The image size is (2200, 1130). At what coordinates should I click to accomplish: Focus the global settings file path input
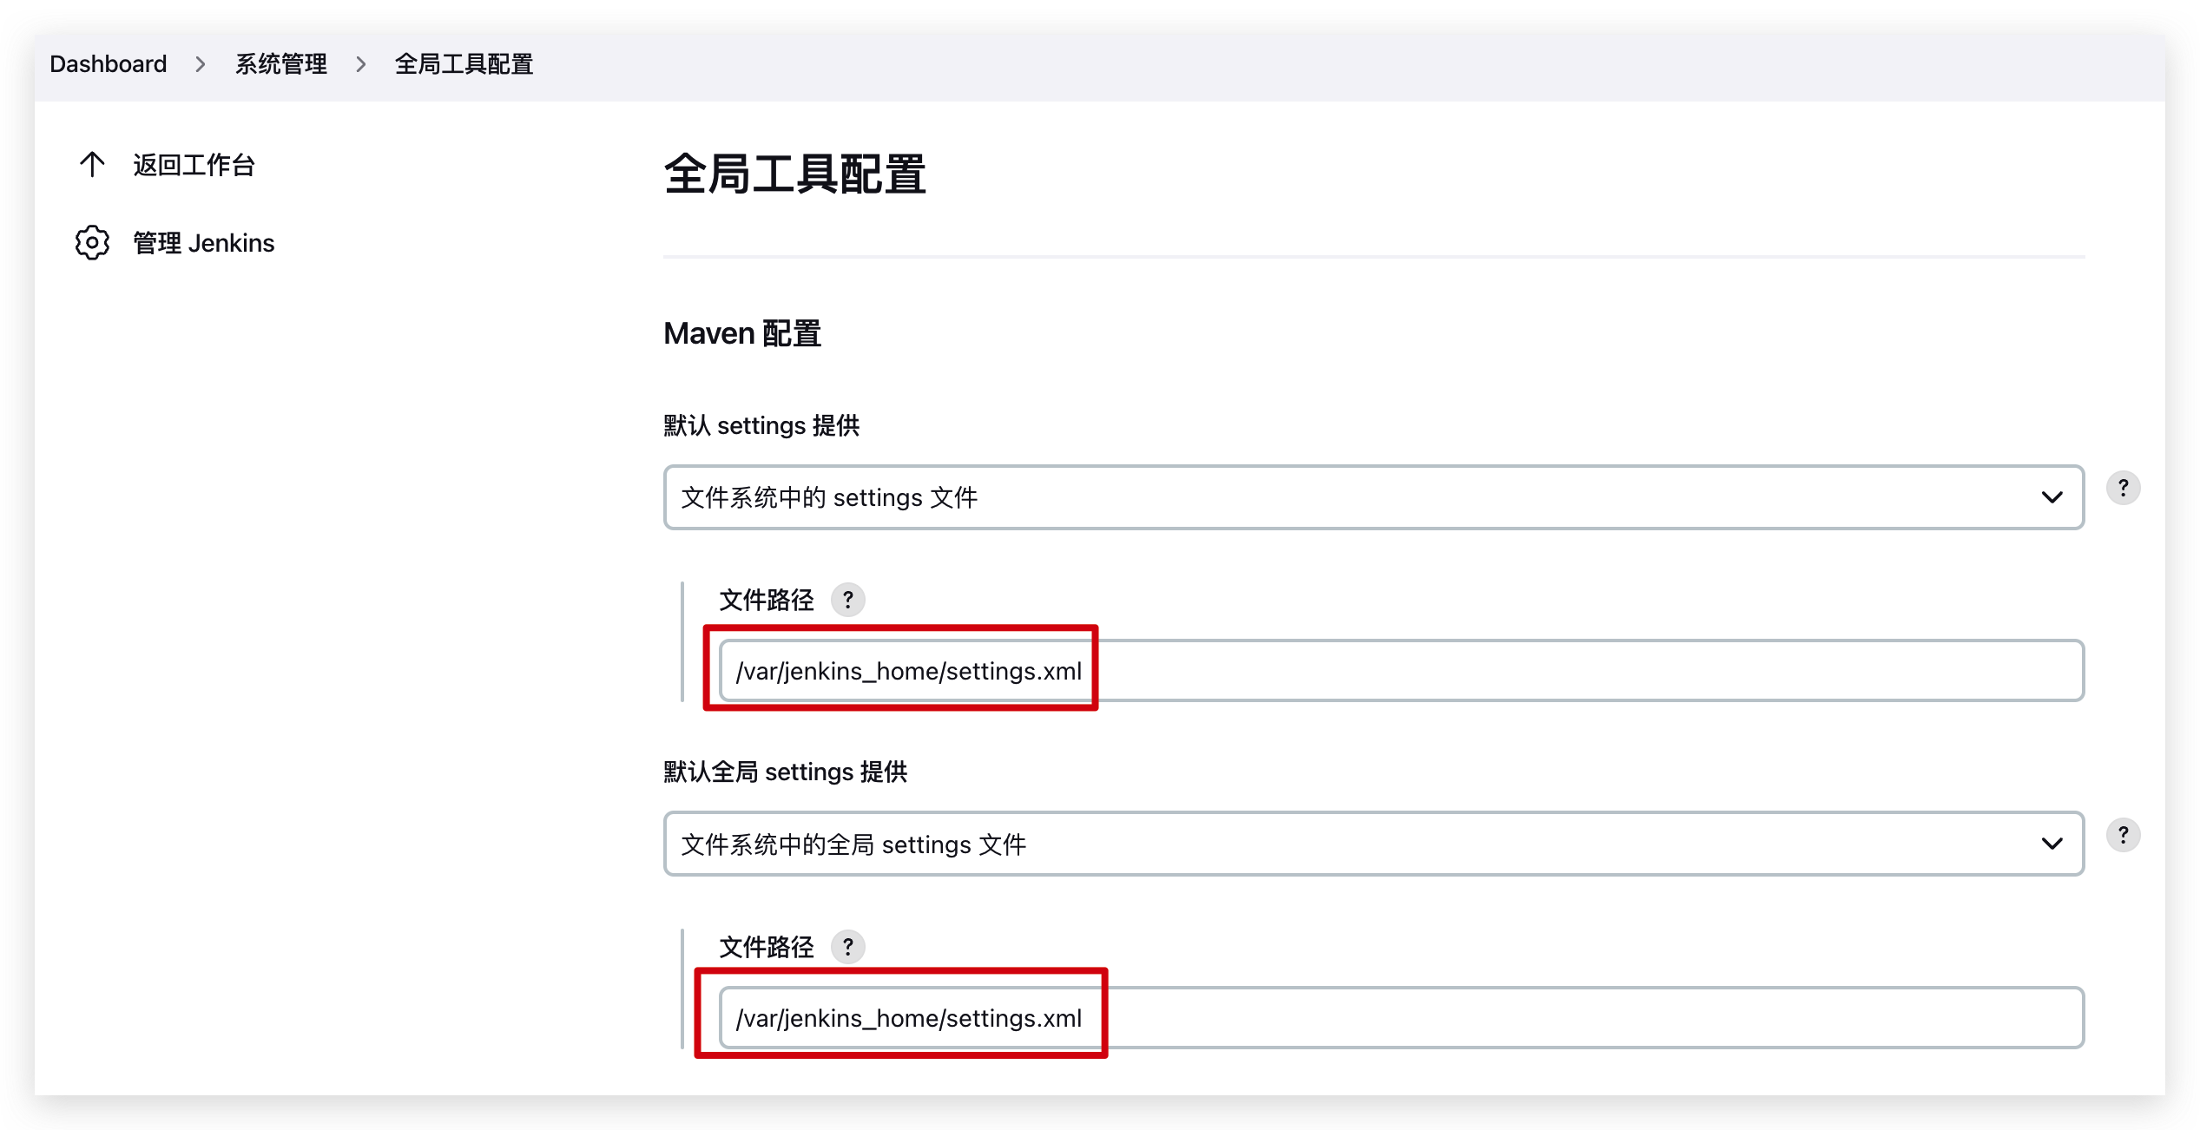click(x=1401, y=1017)
